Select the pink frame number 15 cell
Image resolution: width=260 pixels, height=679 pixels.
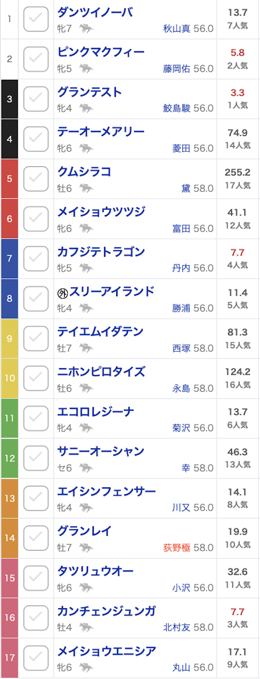(x=9, y=578)
